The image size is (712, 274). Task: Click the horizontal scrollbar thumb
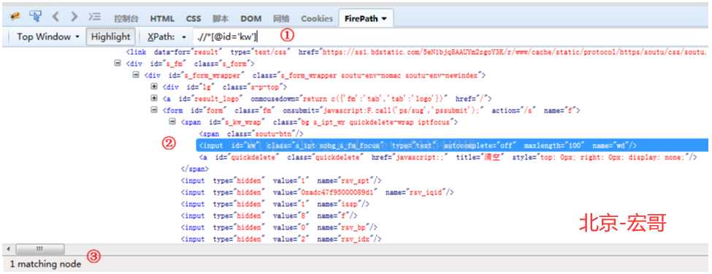[x=40, y=249]
